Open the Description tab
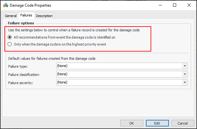197x129 pixels. [x=44, y=16]
